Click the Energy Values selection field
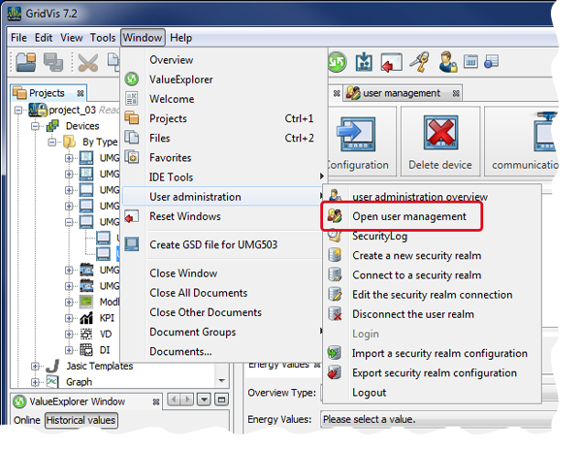This screenshot has width=582, height=449. [446, 420]
